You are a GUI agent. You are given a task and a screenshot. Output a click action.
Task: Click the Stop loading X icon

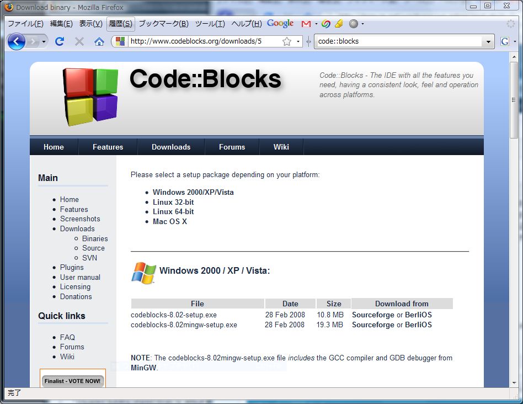click(79, 41)
